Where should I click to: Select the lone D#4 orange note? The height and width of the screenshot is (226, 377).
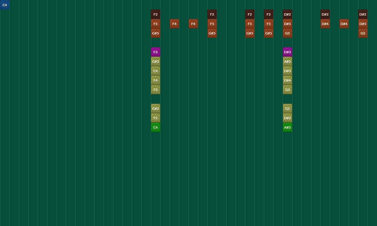344,24
